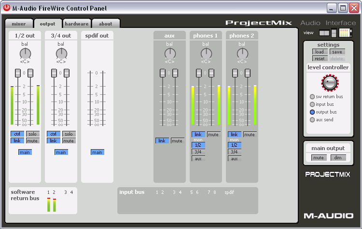Load saved settings

click(320, 52)
